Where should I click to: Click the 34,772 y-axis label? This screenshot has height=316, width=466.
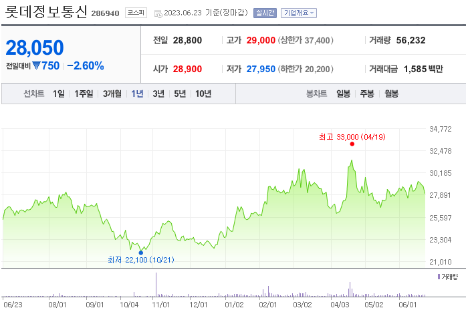pyautogui.click(x=441, y=129)
